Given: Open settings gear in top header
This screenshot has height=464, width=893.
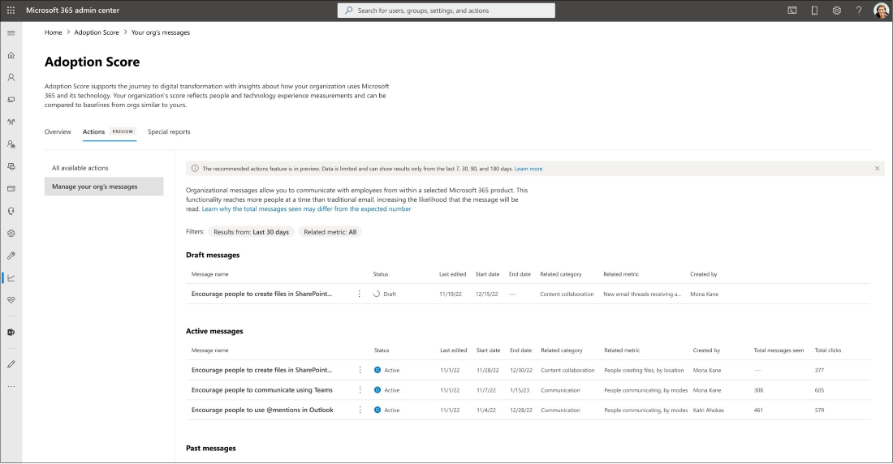Looking at the screenshot, I should tap(837, 11).
